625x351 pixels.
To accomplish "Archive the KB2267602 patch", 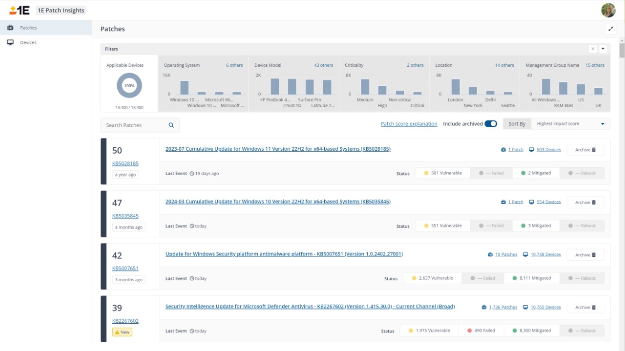I will 585,307.
